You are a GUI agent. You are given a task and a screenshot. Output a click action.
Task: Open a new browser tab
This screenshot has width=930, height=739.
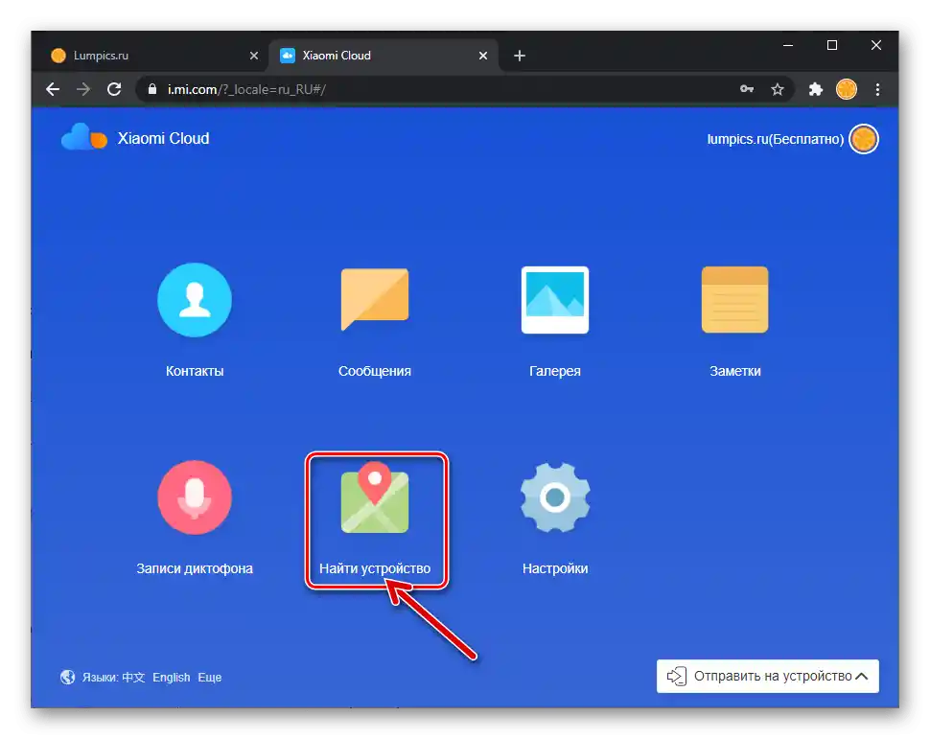pos(520,56)
